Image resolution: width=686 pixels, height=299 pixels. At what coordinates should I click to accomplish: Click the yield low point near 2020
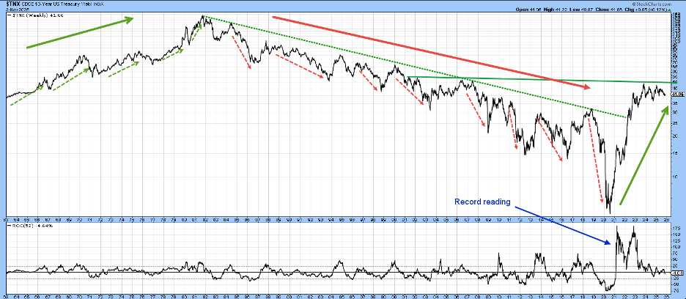[608, 211]
